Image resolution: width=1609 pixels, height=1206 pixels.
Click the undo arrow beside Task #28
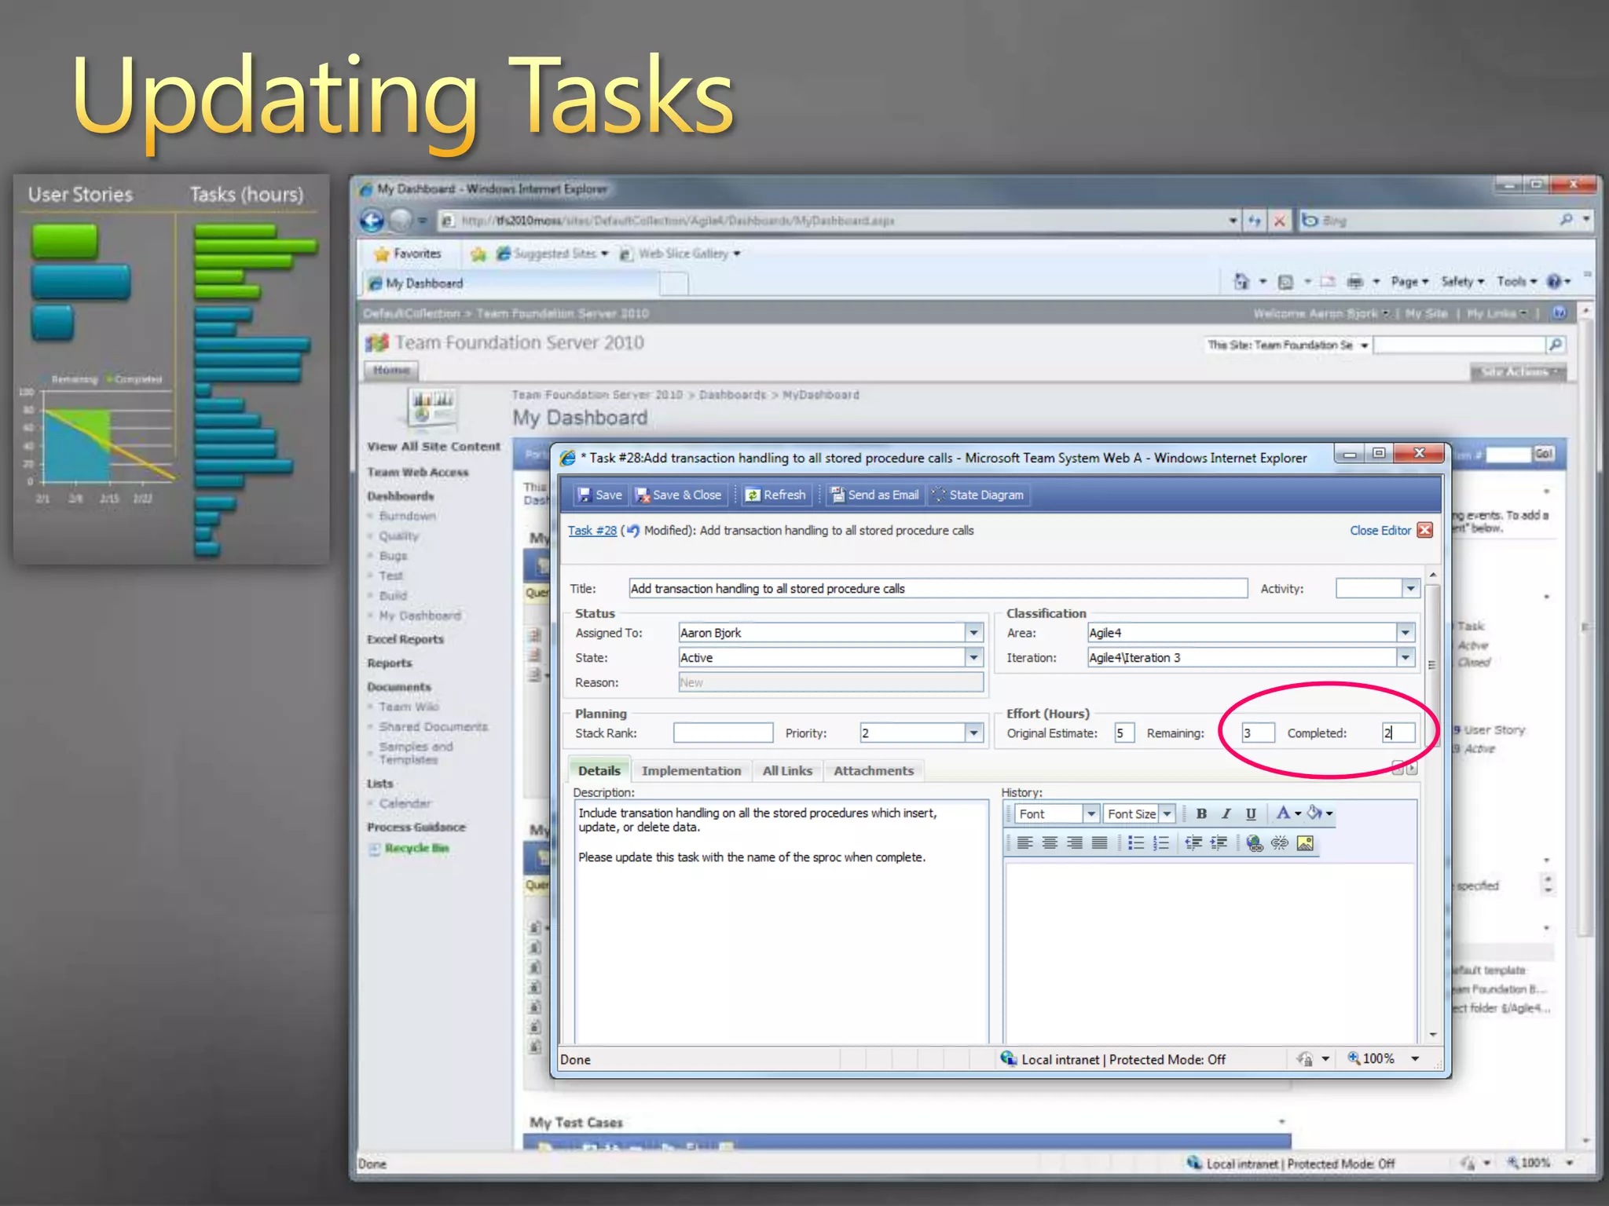pos(632,530)
